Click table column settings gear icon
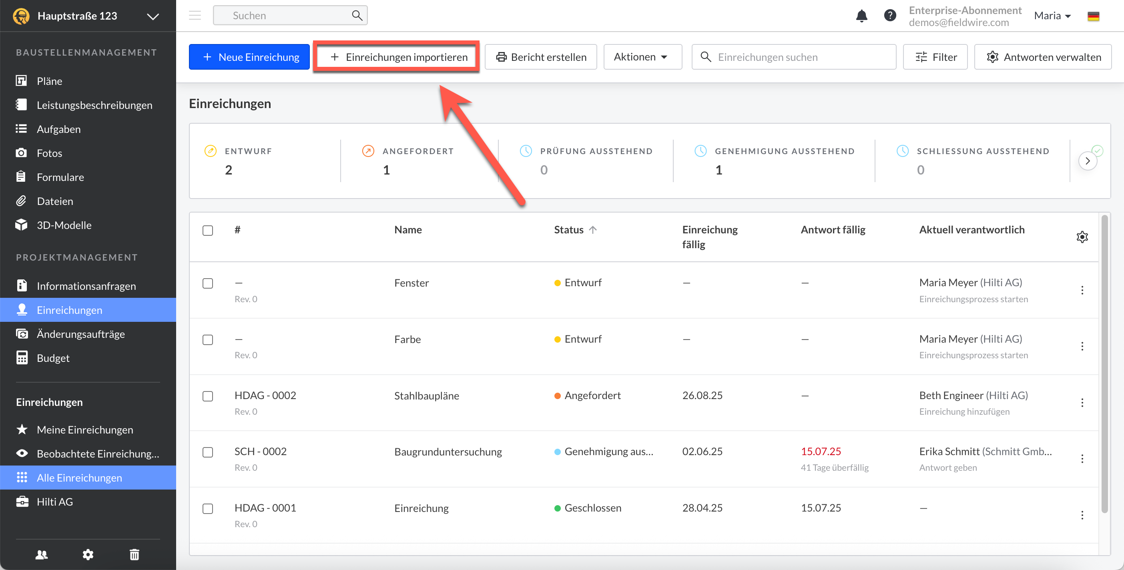 (1082, 237)
